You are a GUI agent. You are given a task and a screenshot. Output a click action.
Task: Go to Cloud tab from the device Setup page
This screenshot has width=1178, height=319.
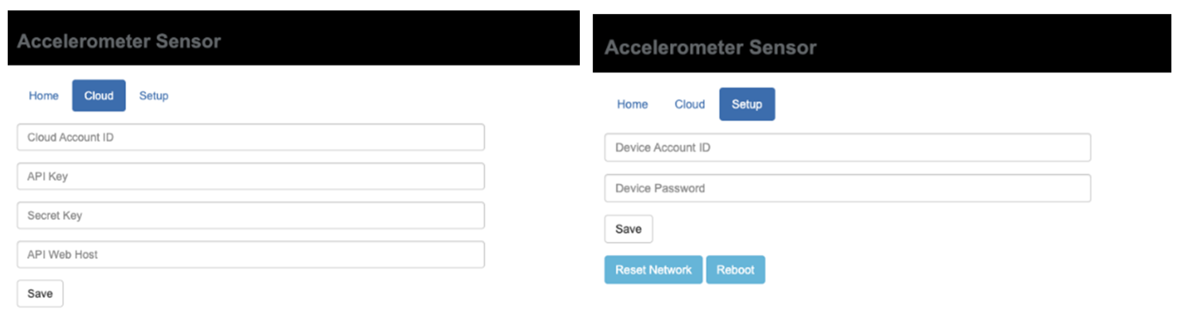coord(689,105)
